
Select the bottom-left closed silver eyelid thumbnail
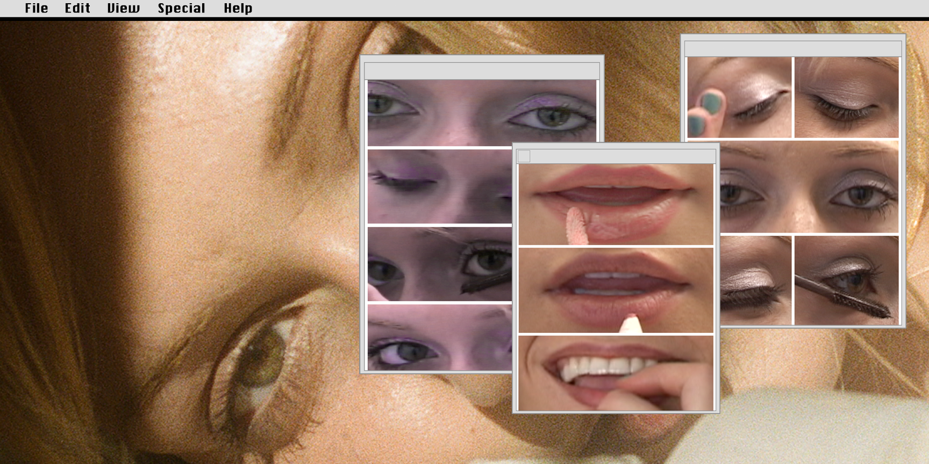(756, 280)
